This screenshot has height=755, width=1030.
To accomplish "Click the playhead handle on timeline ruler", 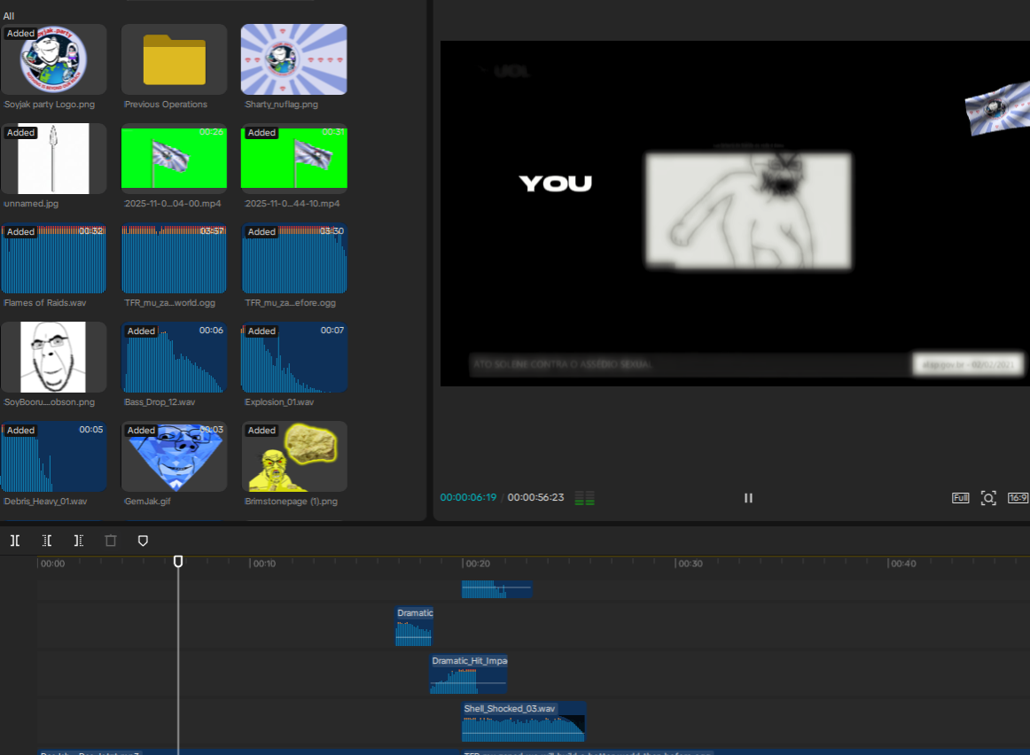I will point(178,562).
